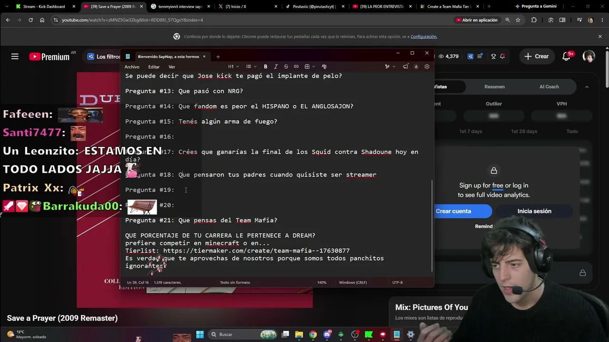Go to Chrome home page
This screenshot has height=342, width=609.
coord(42,20)
